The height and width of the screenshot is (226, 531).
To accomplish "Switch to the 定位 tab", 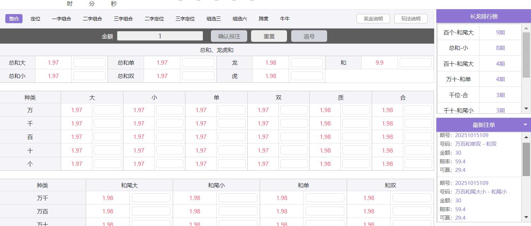I will pos(36,19).
